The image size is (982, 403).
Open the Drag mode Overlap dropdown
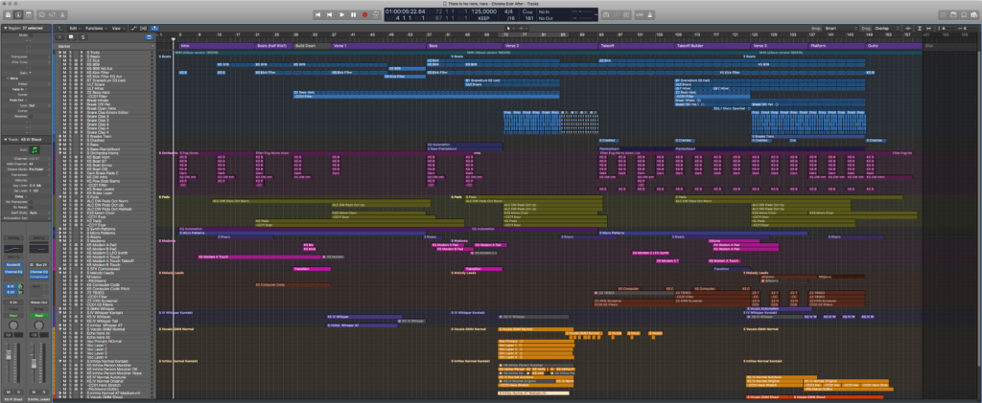[887, 28]
